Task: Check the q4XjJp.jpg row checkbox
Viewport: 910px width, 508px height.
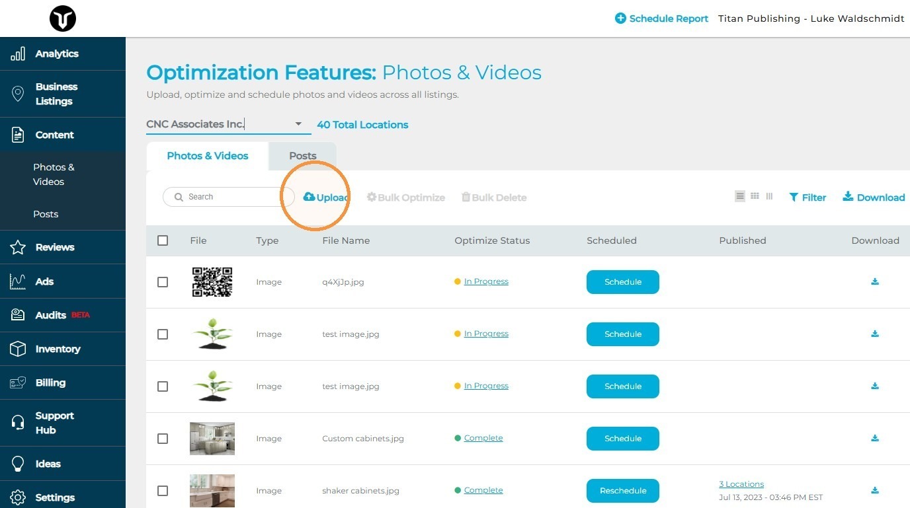Action: pos(163,282)
